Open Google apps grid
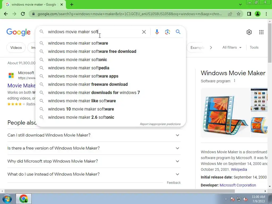 261,32
